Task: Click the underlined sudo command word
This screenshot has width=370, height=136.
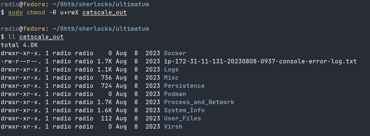Action: [16, 13]
